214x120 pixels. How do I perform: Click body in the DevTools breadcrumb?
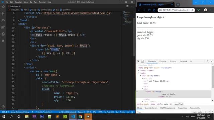click(153, 104)
